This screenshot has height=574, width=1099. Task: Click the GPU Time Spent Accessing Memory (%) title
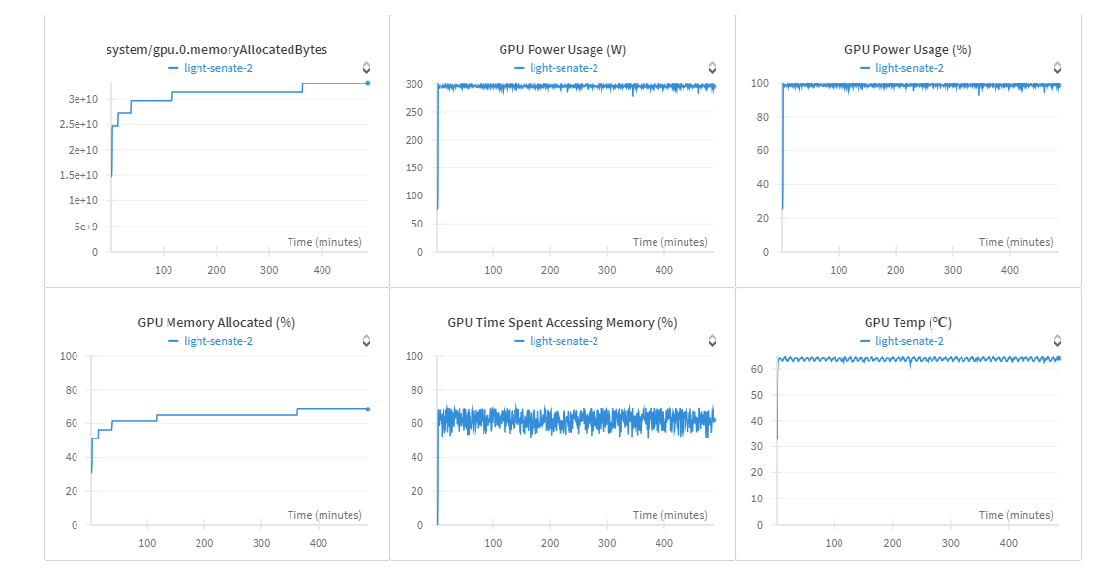pos(563,322)
